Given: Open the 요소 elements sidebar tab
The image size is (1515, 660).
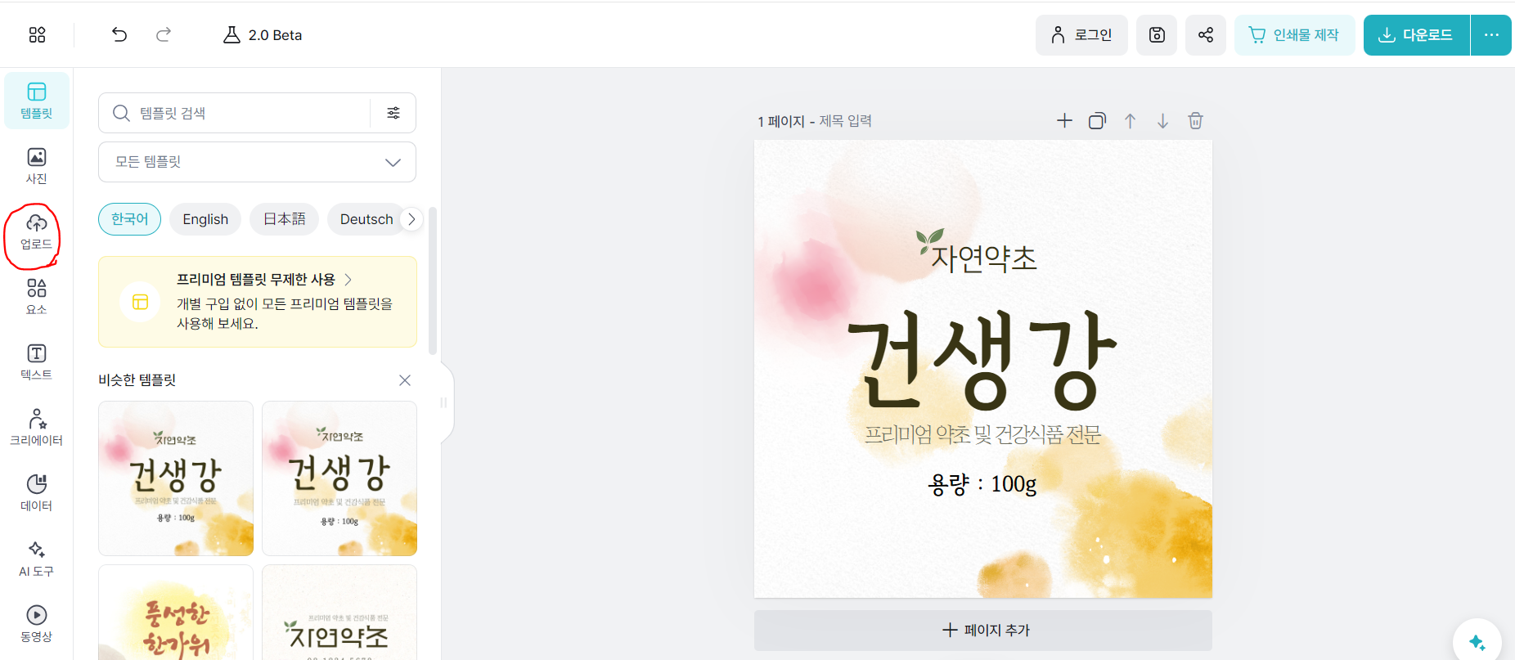Looking at the screenshot, I should tap(37, 297).
